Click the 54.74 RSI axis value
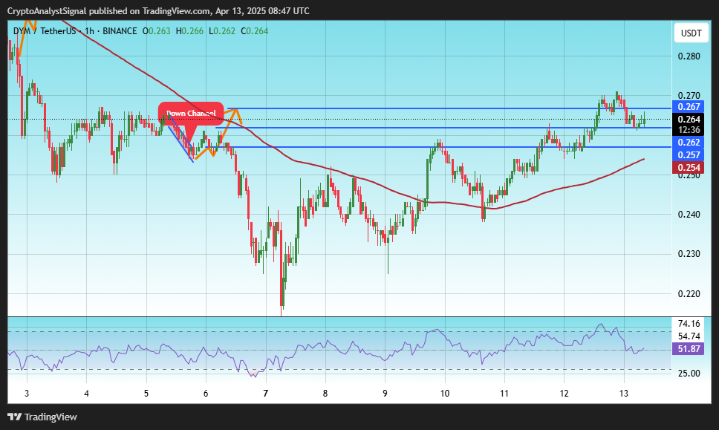Screen dimensions: 719x430 pos(689,336)
